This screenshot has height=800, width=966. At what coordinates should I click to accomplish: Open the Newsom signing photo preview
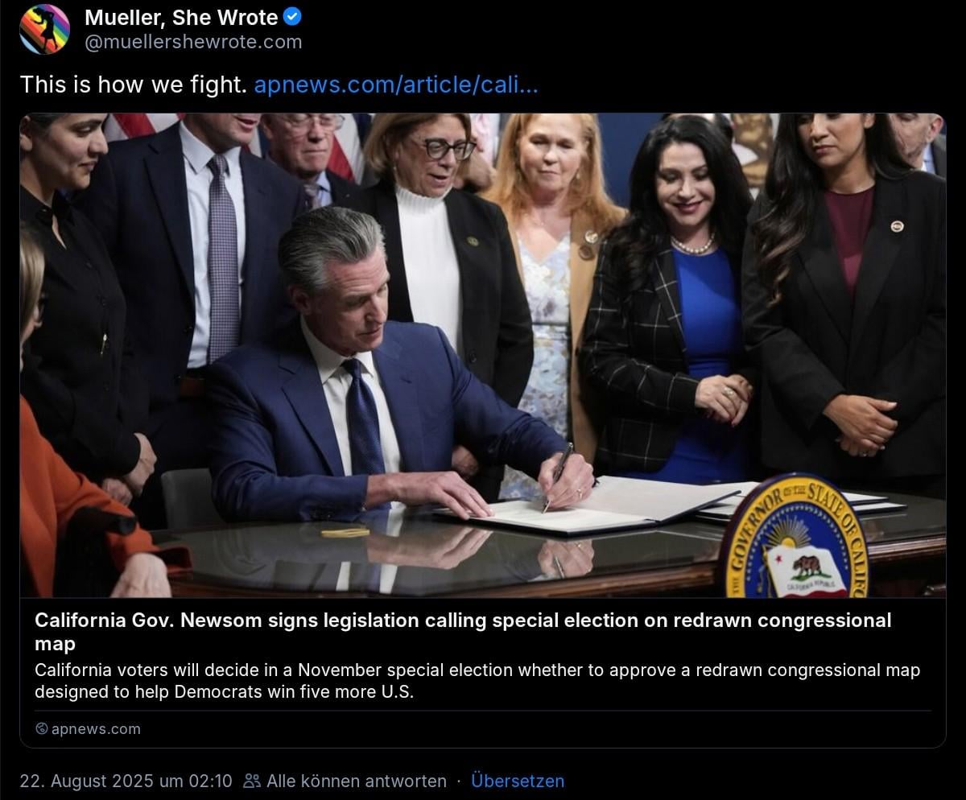tap(483, 355)
